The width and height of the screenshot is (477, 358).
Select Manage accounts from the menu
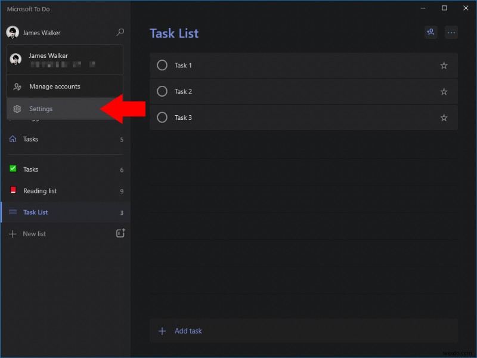point(54,87)
